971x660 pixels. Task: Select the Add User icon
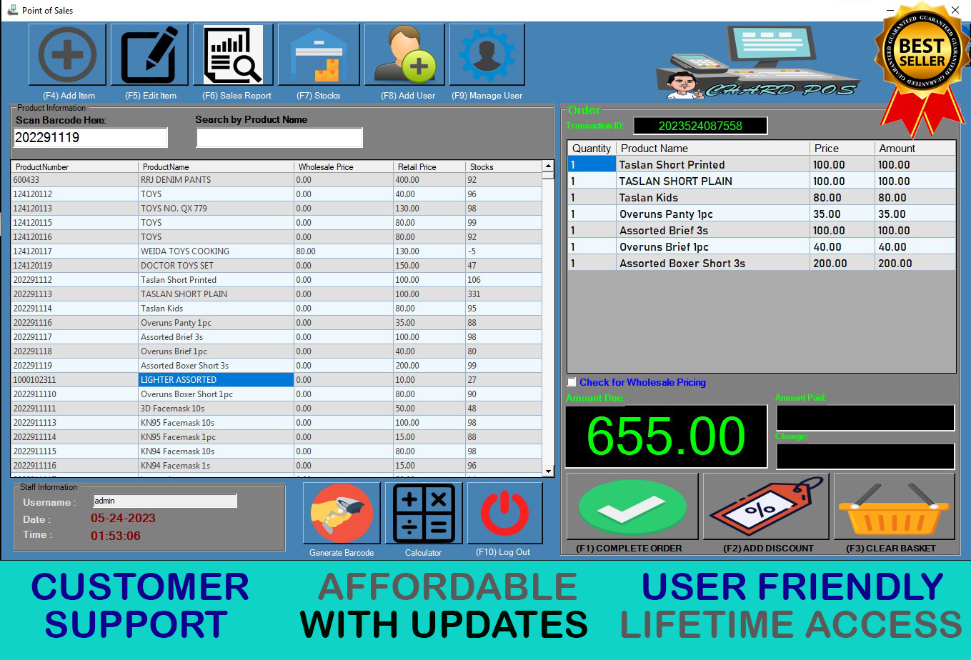coord(404,54)
